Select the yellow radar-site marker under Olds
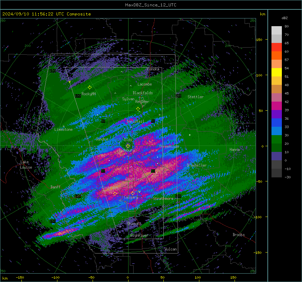The height and width of the screenshot is (282, 302). (x=128, y=146)
